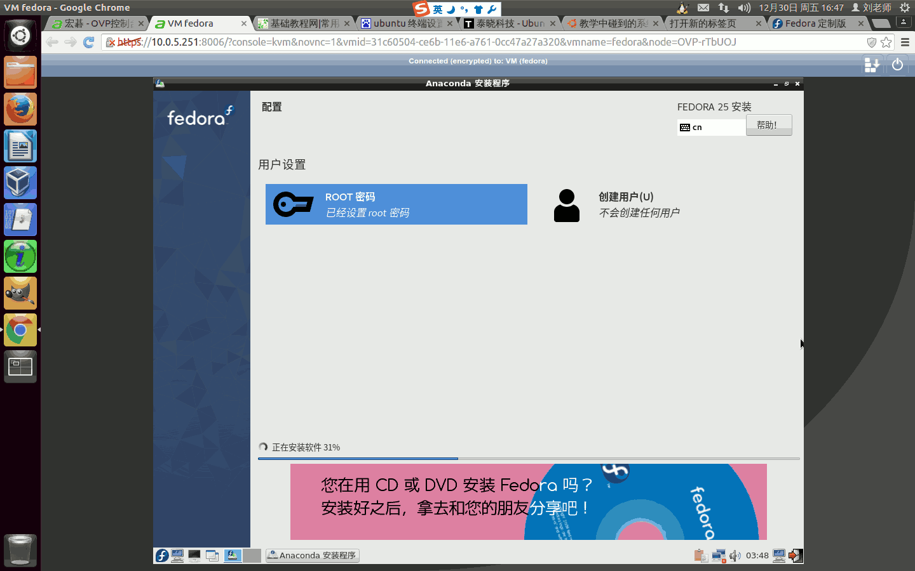Image resolution: width=915 pixels, height=571 pixels.
Task: Open the ROOT 密码 settings key icon
Action: click(293, 204)
